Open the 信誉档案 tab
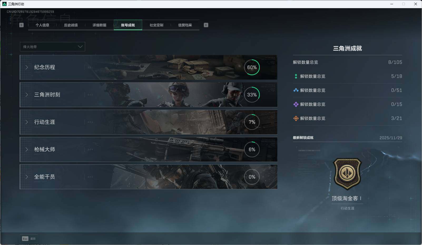The image size is (422, 245). (x=185, y=25)
